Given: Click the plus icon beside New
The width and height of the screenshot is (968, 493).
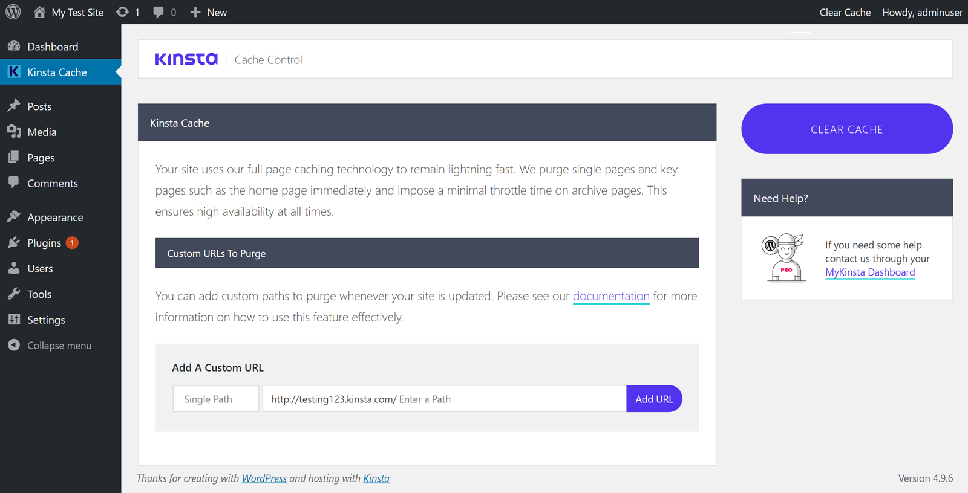Looking at the screenshot, I should pyautogui.click(x=195, y=12).
